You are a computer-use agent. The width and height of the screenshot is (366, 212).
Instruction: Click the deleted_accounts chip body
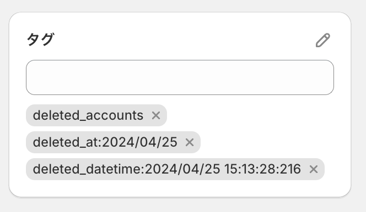pyautogui.click(x=96, y=115)
